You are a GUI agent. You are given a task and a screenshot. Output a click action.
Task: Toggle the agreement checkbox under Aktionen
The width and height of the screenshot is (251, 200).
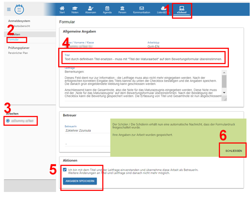coord(65,170)
